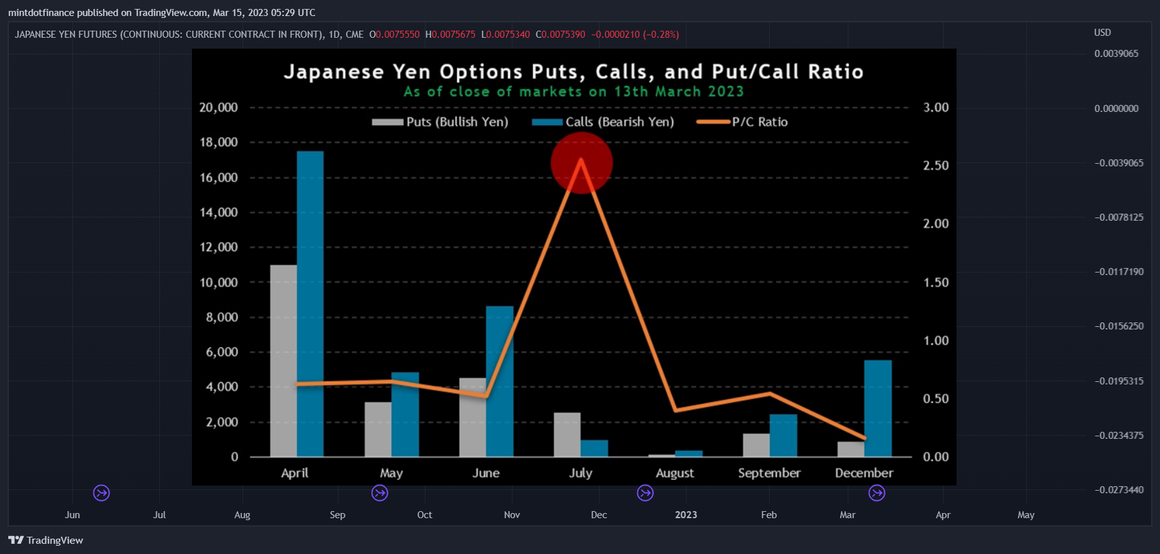Click the Aug time axis label

[242, 515]
